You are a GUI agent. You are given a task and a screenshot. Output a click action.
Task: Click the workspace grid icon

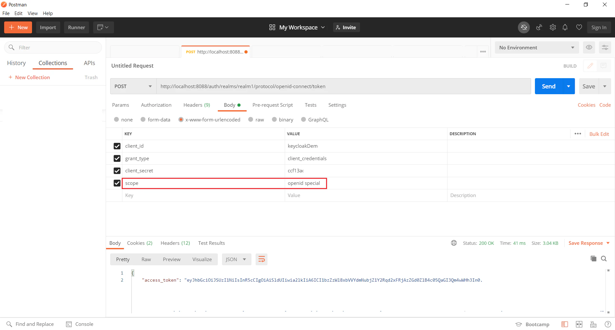(x=272, y=28)
